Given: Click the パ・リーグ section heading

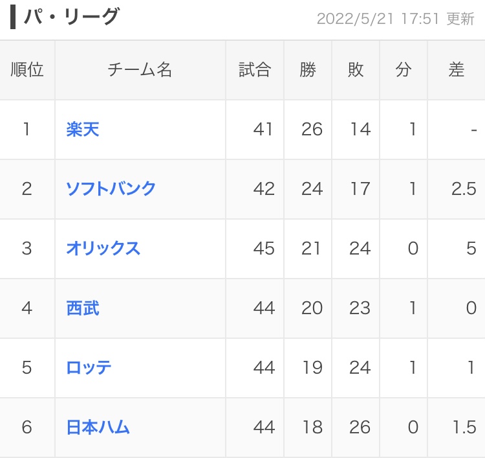Looking at the screenshot, I should click(x=71, y=17).
